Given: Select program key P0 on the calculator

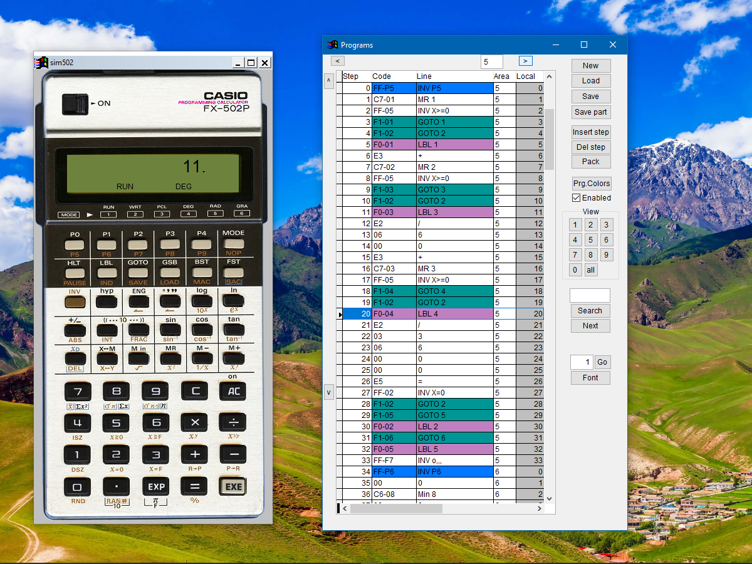Looking at the screenshot, I should point(75,244).
